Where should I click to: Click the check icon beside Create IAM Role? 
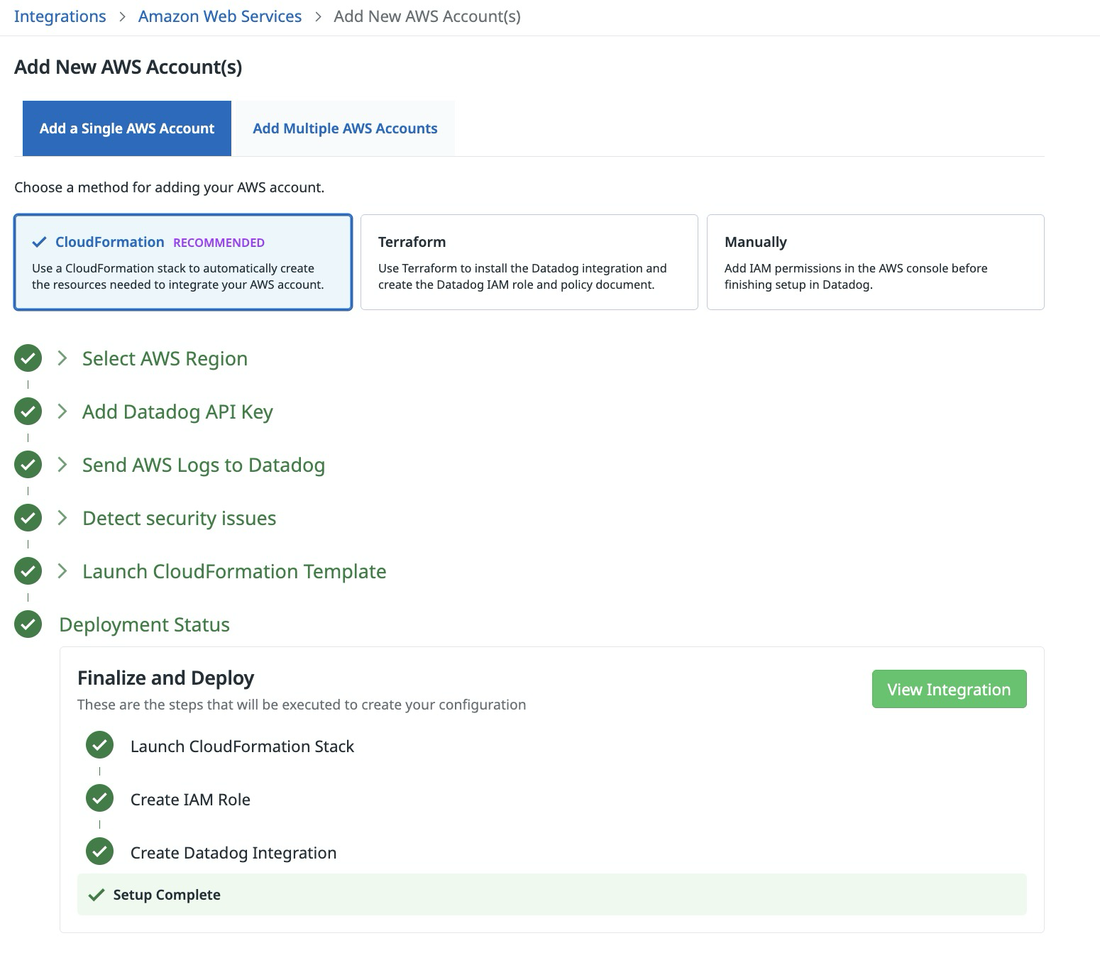[x=99, y=798]
